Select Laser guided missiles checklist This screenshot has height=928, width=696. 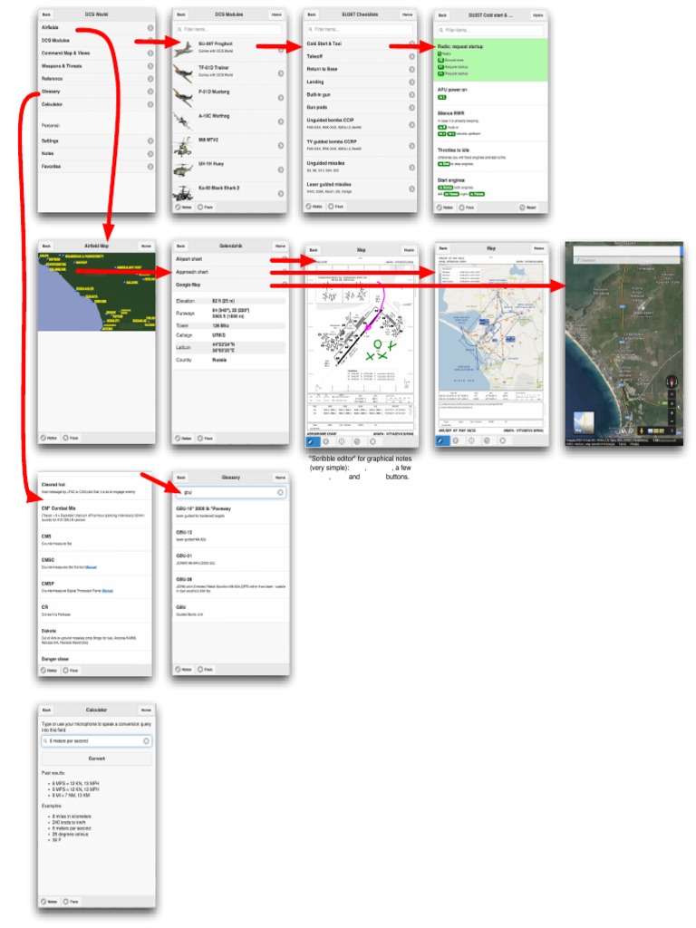point(359,188)
